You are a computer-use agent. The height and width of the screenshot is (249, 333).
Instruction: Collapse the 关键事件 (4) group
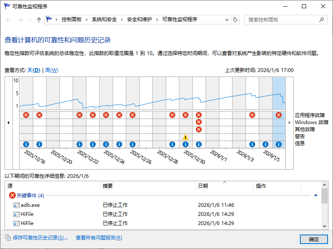coord(315,195)
